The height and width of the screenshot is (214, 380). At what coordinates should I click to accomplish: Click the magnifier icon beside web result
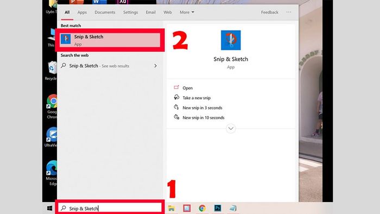(x=64, y=65)
